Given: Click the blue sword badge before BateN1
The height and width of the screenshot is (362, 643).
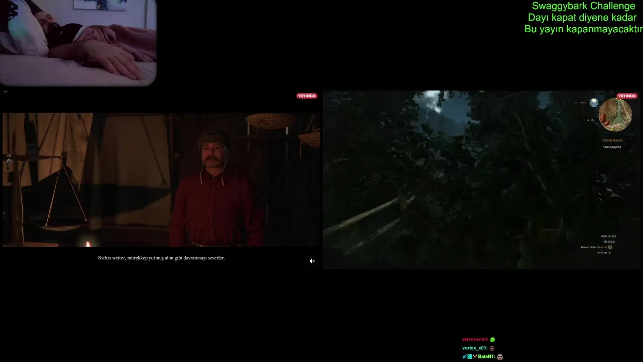Looking at the screenshot, I should [x=465, y=356].
